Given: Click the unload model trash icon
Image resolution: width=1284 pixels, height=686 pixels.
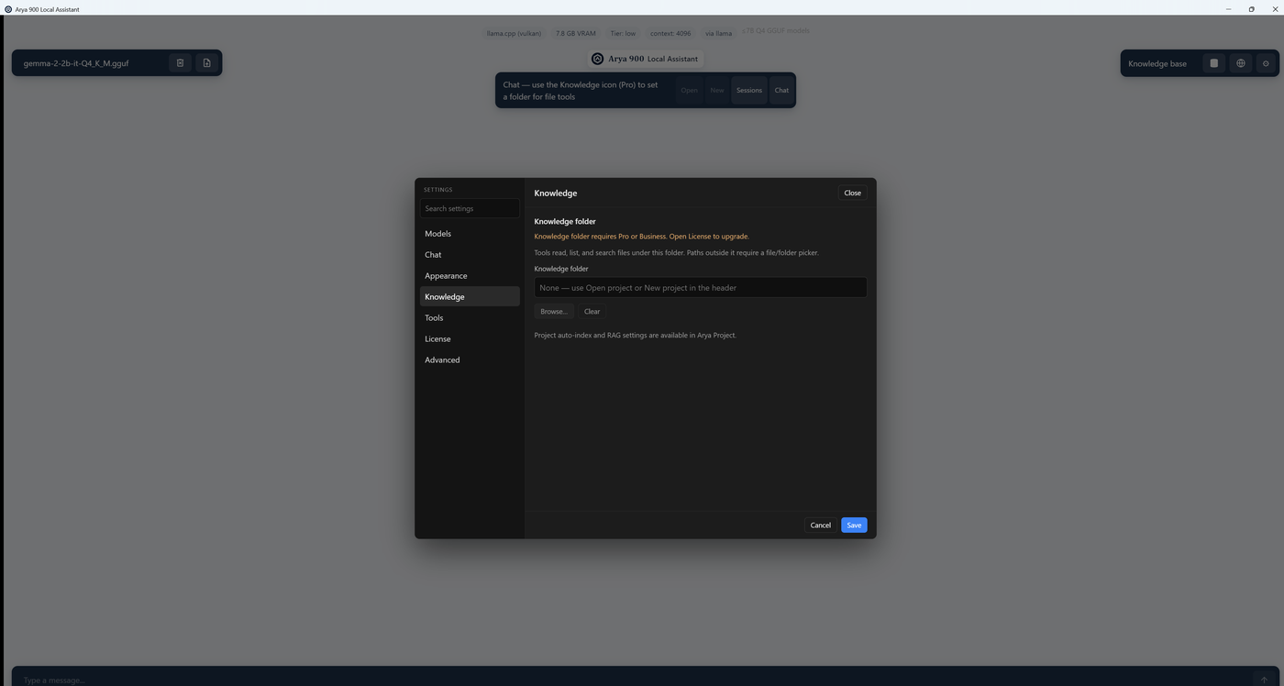Looking at the screenshot, I should [x=181, y=63].
